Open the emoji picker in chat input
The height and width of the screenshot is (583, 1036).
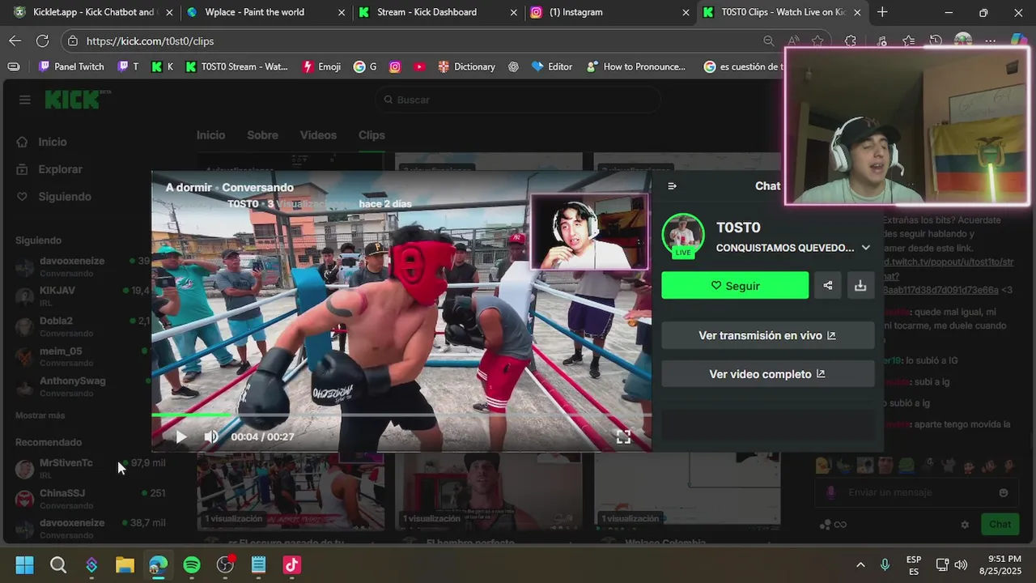1004,492
